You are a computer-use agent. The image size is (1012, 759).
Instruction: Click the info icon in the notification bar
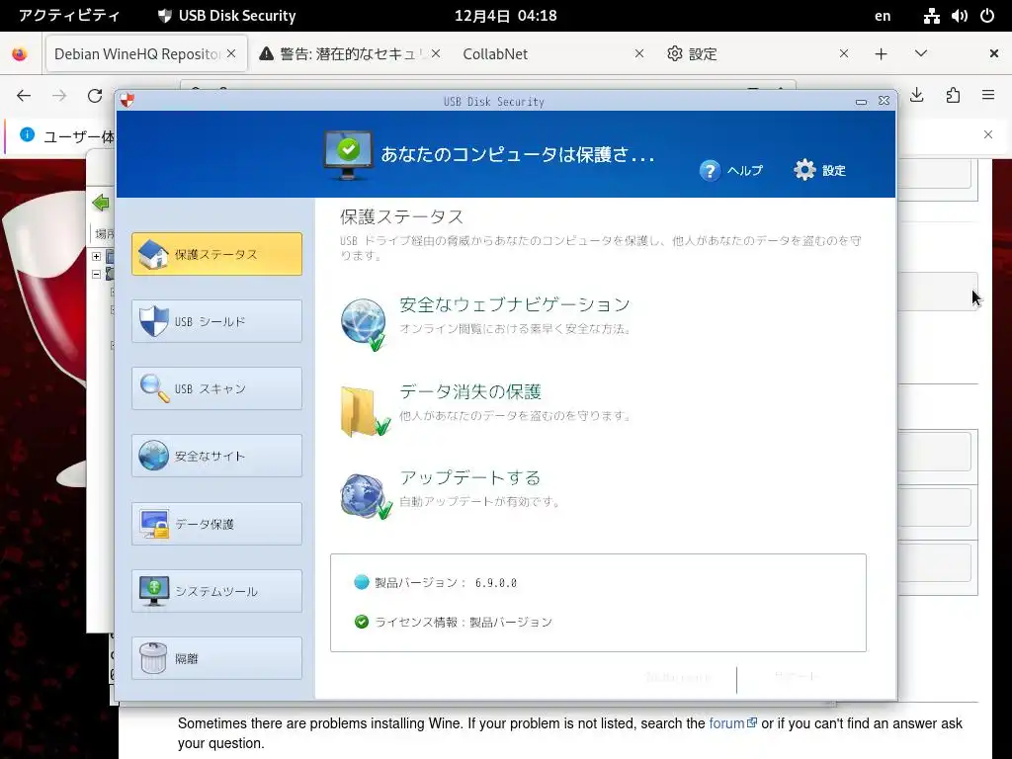click(x=27, y=134)
